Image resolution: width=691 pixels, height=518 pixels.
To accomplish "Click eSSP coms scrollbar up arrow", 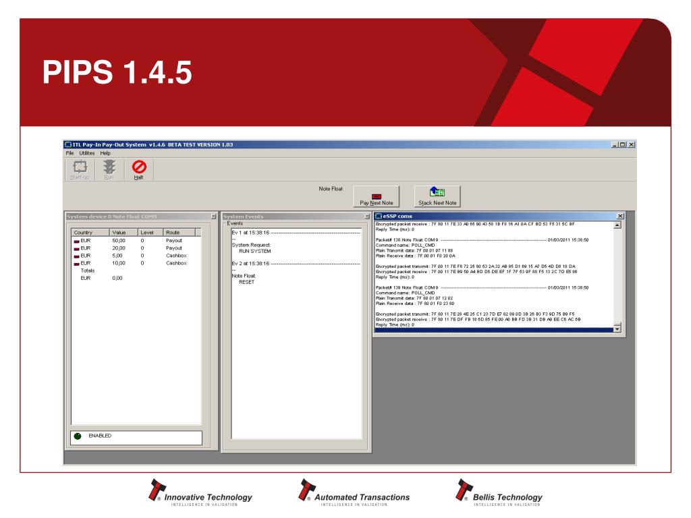I will (617, 225).
